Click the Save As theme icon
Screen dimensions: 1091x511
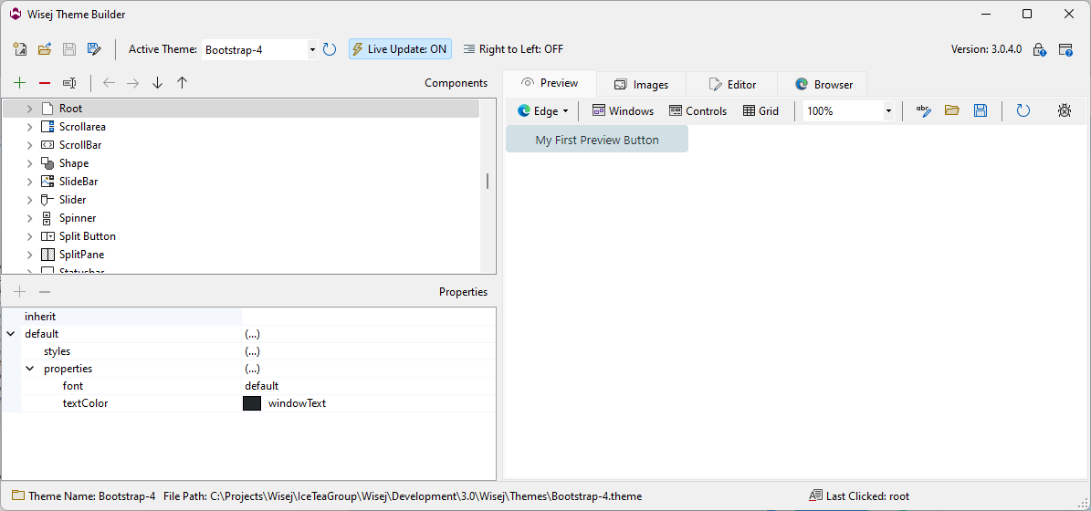94,48
